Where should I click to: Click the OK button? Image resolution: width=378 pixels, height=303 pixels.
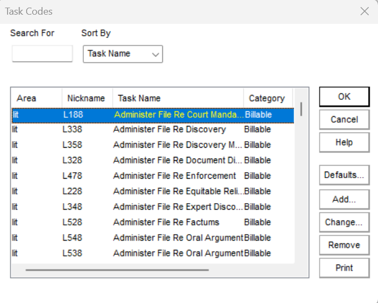coord(344,97)
